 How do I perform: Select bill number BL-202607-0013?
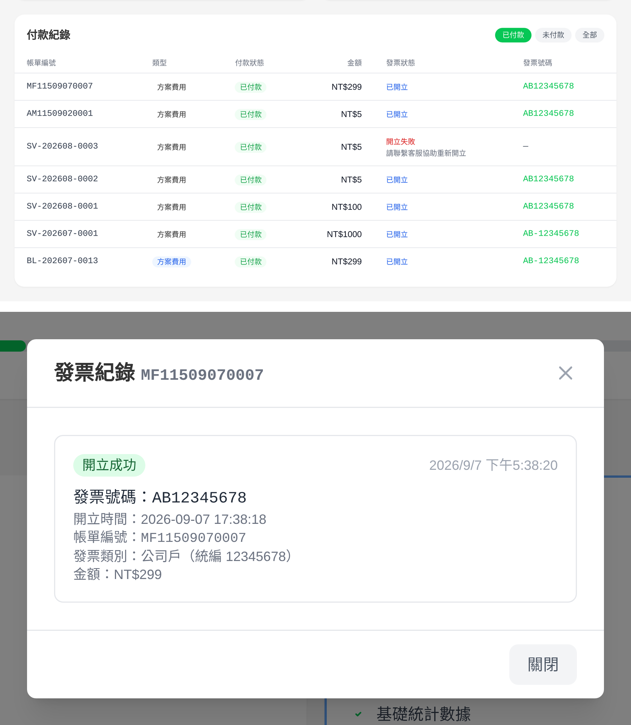tap(62, 261)
